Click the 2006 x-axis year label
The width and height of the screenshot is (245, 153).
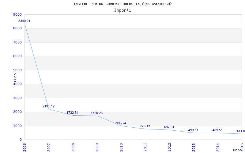tap(24, 147)
